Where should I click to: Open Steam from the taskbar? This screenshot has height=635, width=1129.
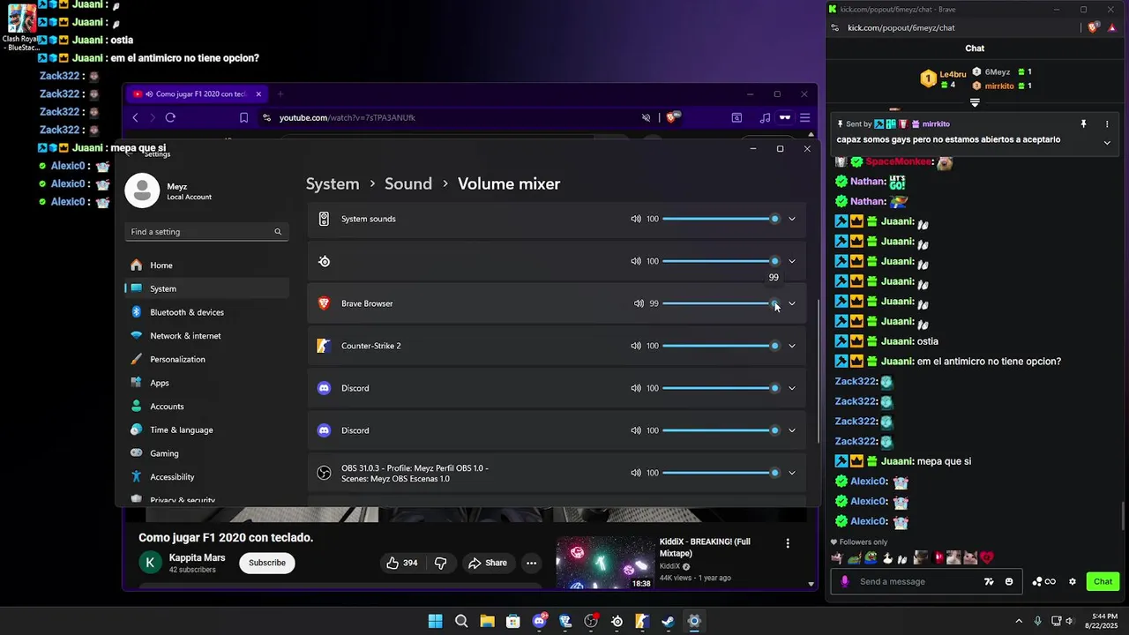point(669,621)
